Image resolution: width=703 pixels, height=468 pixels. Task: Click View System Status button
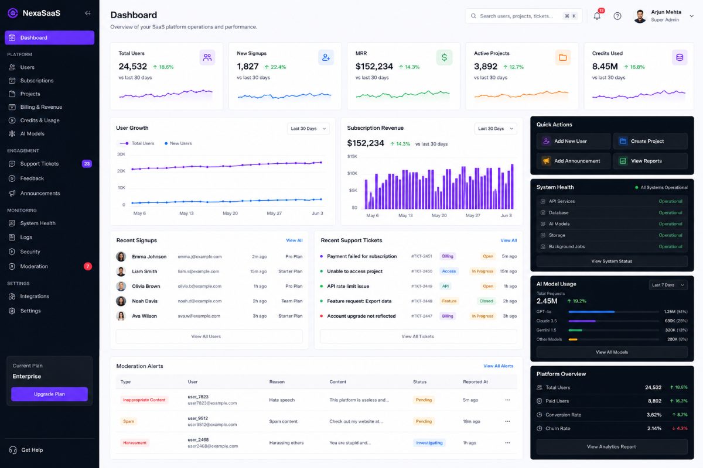tap(612, 261)
